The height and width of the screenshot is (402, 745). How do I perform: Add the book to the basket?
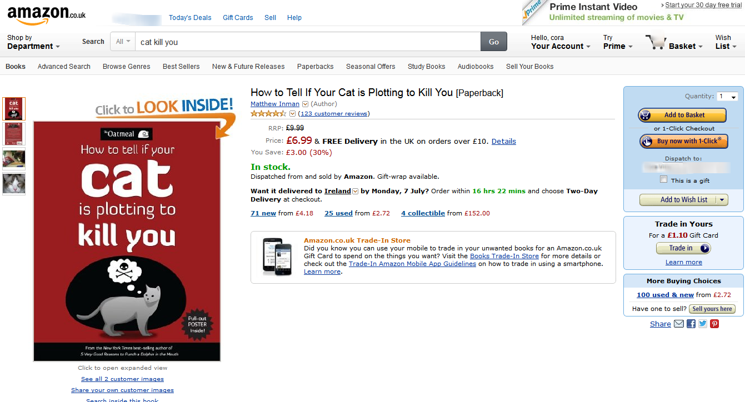point(682,115)
